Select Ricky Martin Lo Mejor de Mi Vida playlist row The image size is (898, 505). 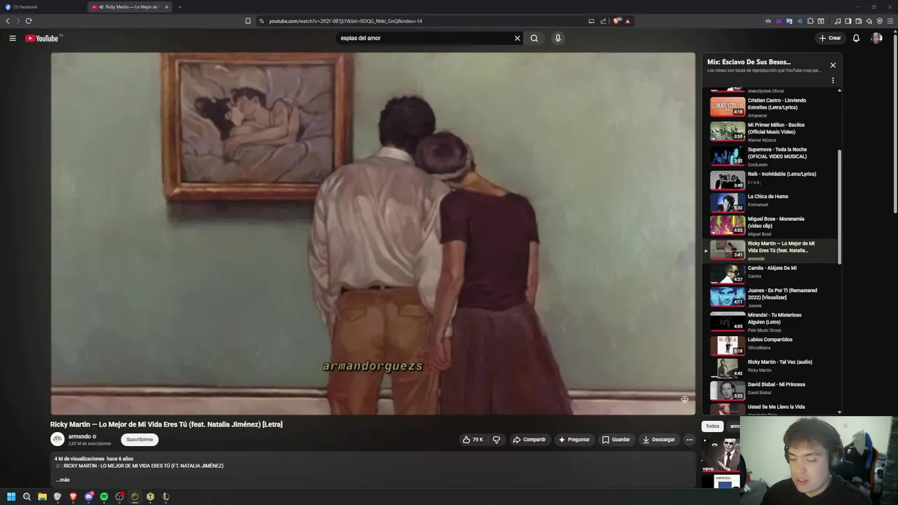(770, 250)
